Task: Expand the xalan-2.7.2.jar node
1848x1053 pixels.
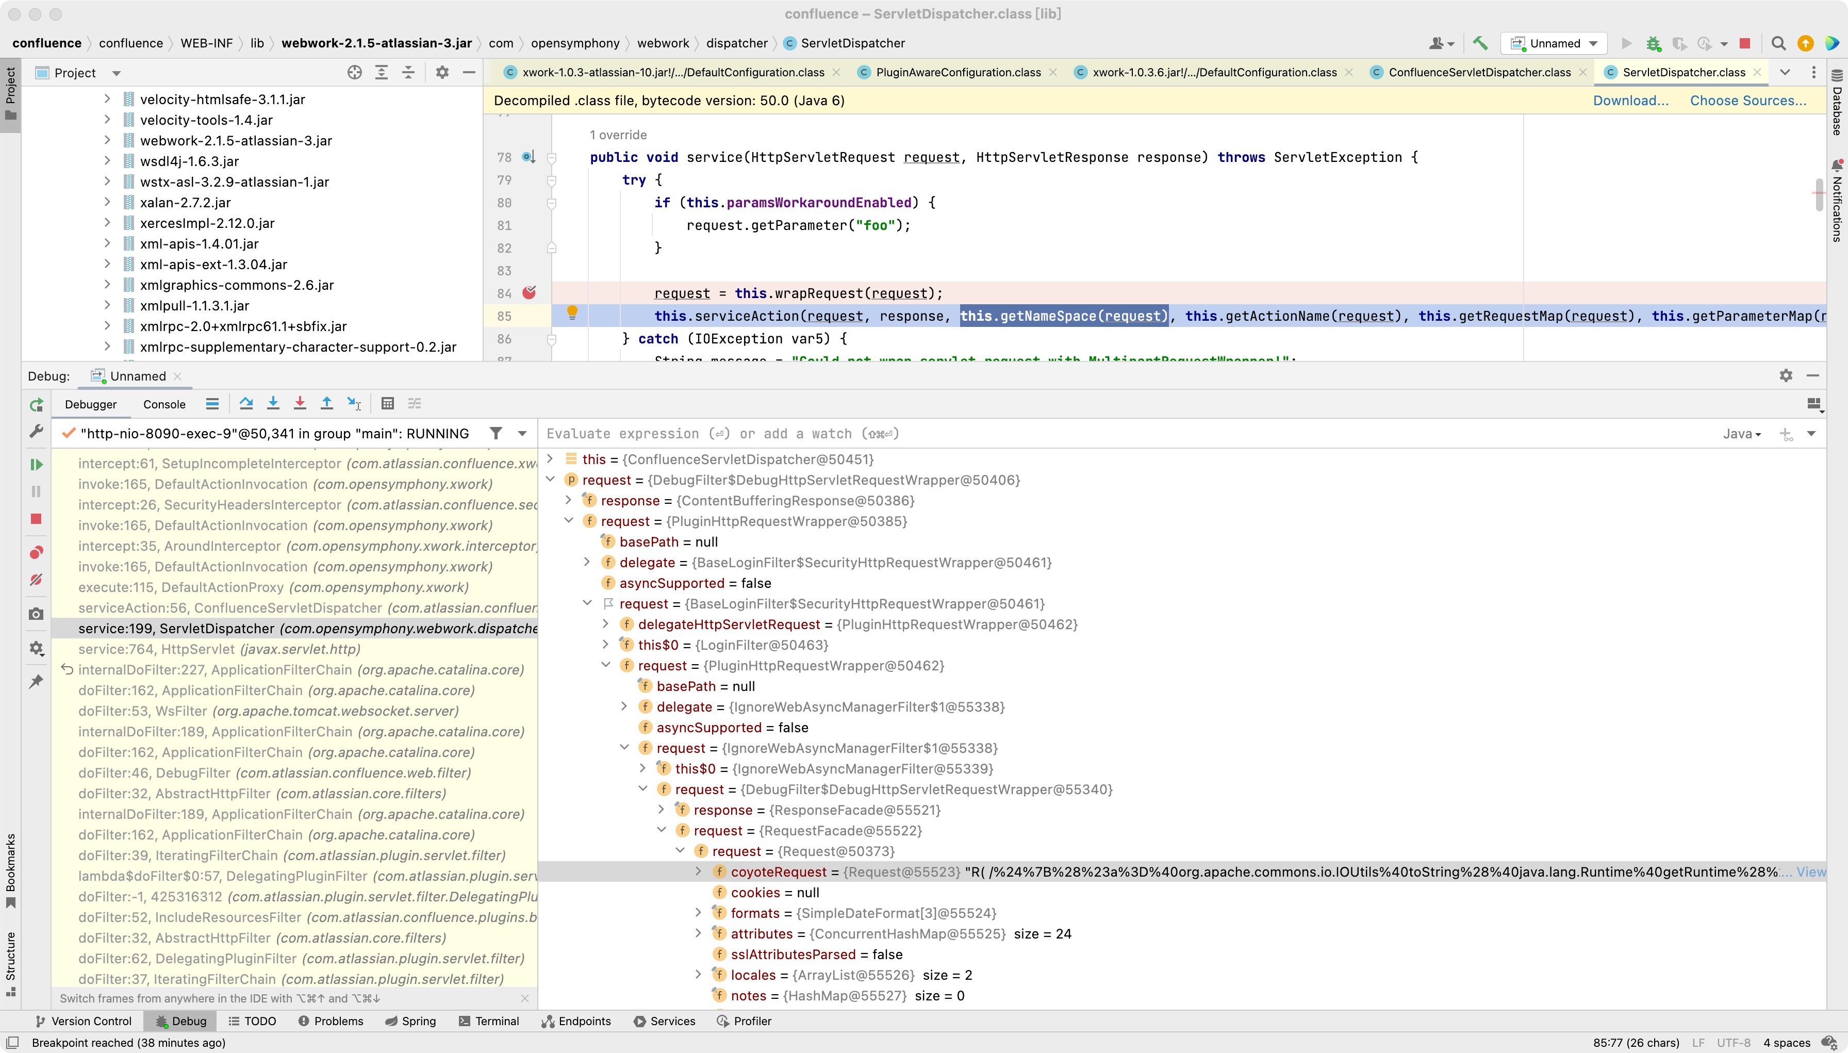Action: 107,203
